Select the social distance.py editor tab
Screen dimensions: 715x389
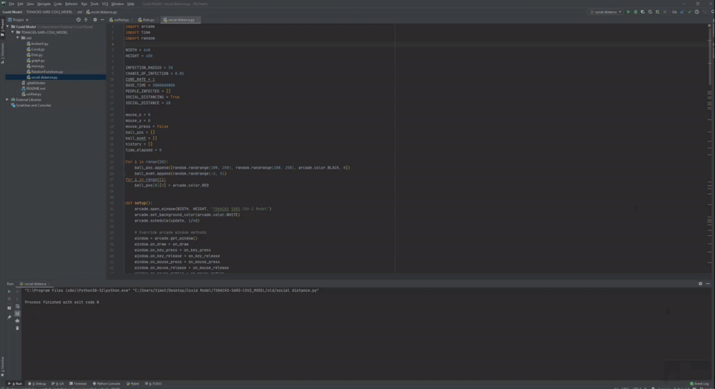[181, 20]
